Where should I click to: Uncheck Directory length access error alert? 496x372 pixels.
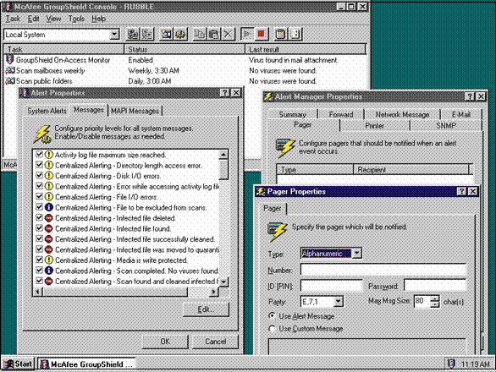(39, 165)
